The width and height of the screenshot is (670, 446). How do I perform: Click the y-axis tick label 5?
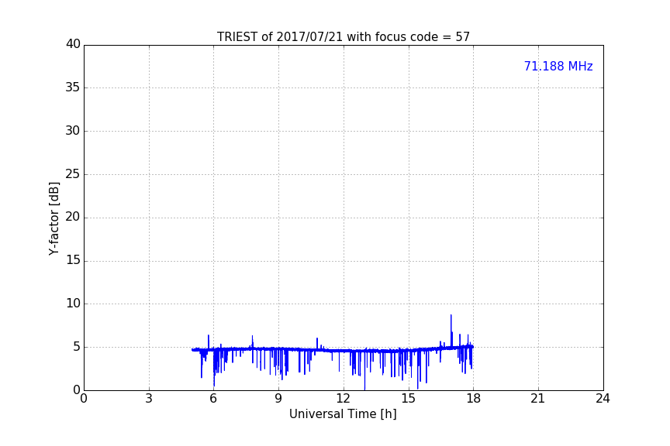tap(77, 347)
